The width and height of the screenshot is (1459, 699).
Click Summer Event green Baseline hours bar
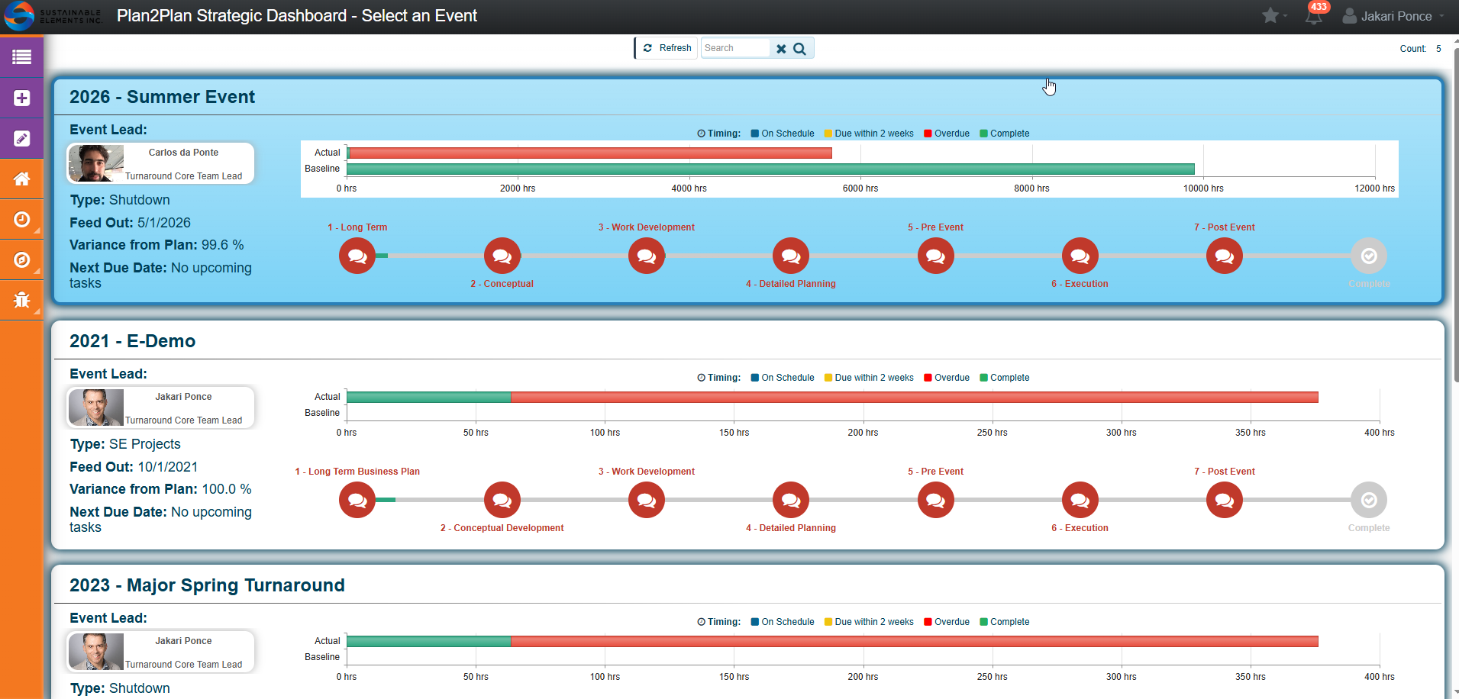(x=770, y=169)
